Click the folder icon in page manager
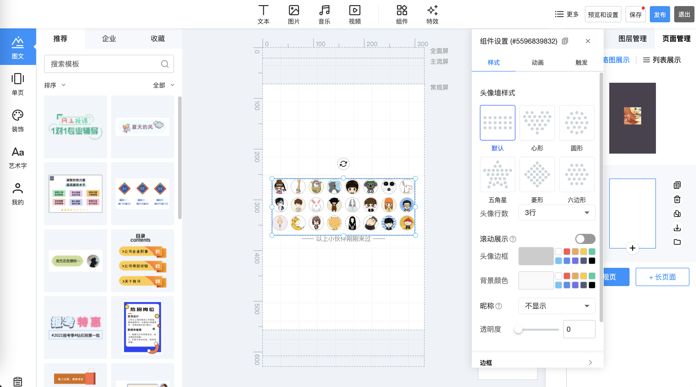 tap(677, 242)
